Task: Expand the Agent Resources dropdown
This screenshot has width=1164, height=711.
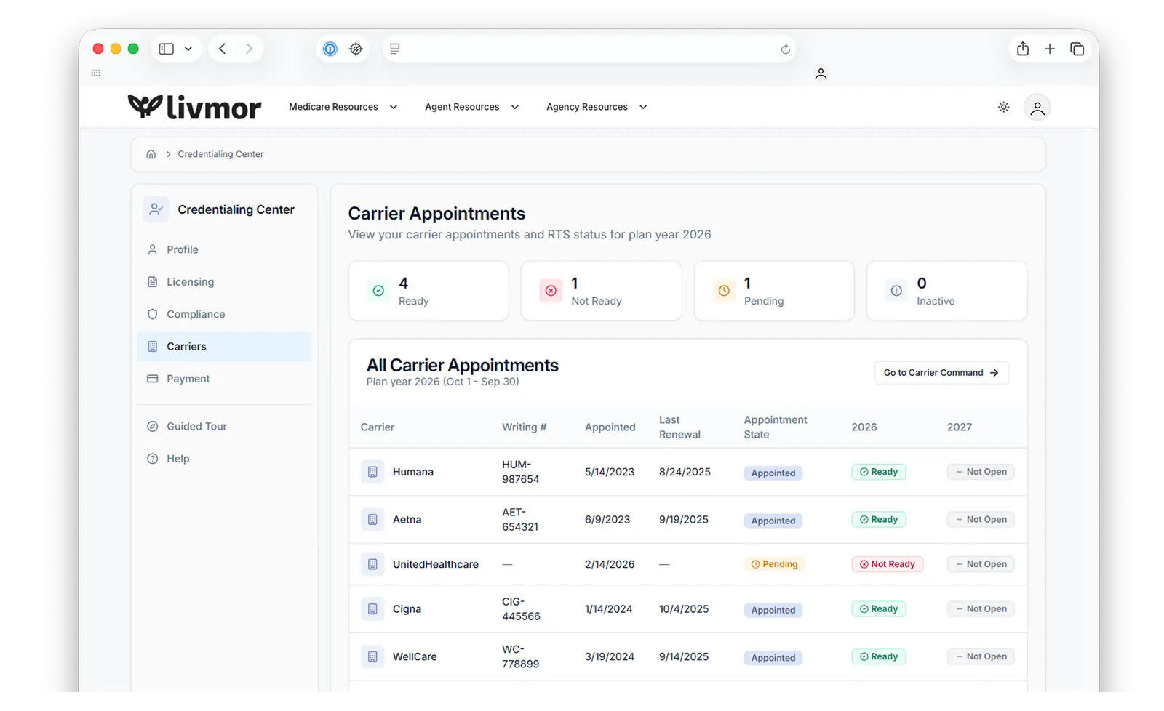Action: [472, 107]
